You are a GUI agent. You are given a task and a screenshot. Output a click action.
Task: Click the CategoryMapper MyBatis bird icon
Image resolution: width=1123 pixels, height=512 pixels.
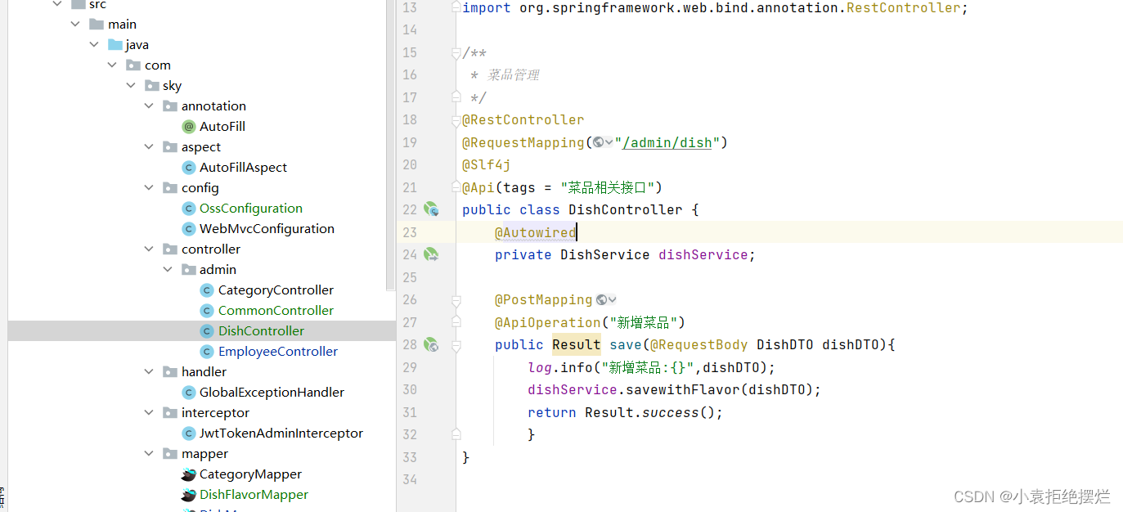tap(188, 474)
